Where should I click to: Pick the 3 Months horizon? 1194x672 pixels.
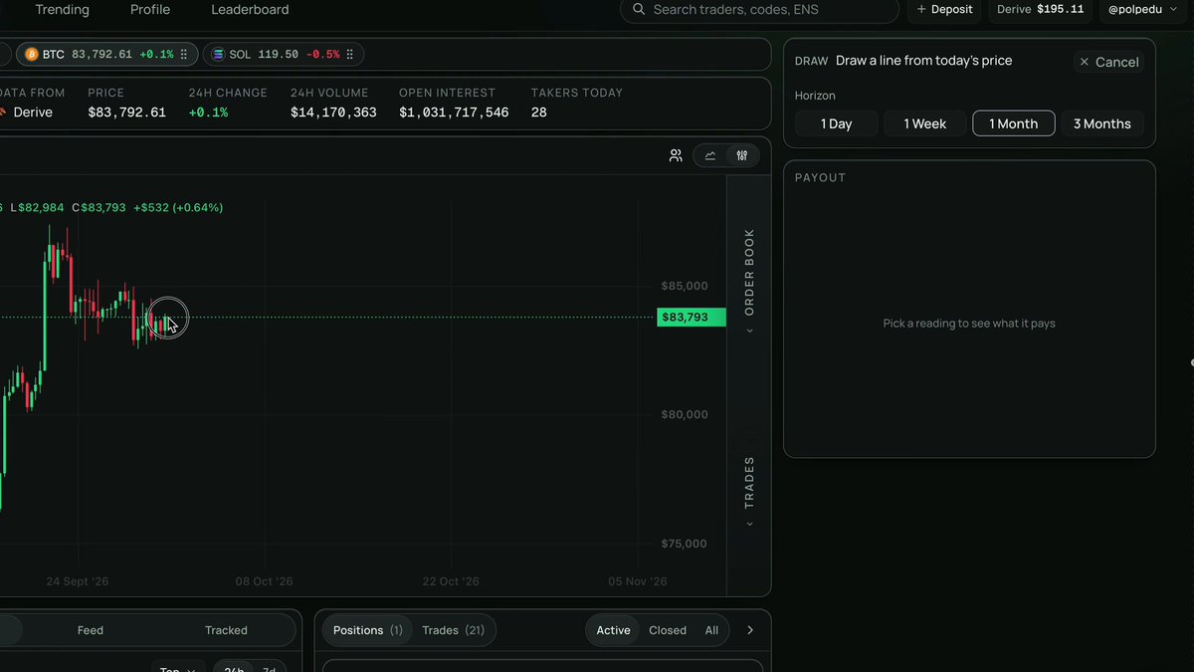click(1102, 123)
